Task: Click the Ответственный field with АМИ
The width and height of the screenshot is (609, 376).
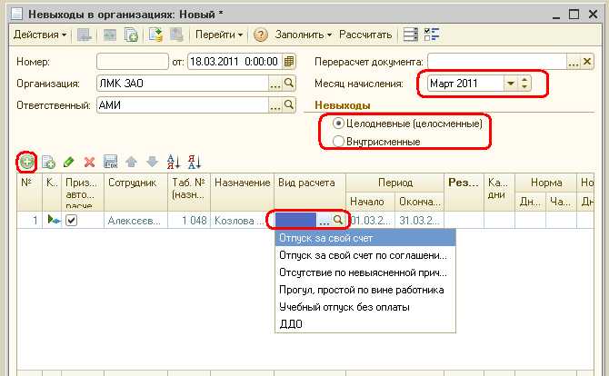Action: pyautogui.click(x=183, y=105)
